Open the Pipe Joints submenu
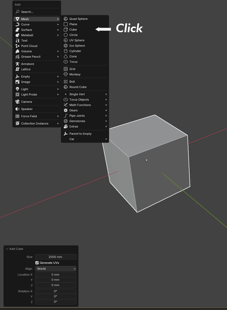Screen dimensions: 227x310 [85, 116]
